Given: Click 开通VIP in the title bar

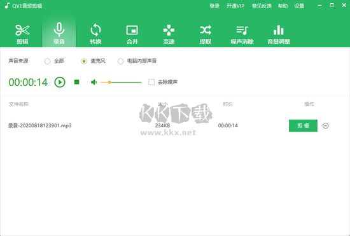Looking at the screenshot, I should [x=235, y=6].
